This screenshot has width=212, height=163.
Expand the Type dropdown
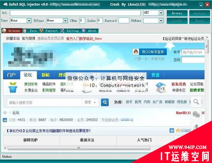29,21
